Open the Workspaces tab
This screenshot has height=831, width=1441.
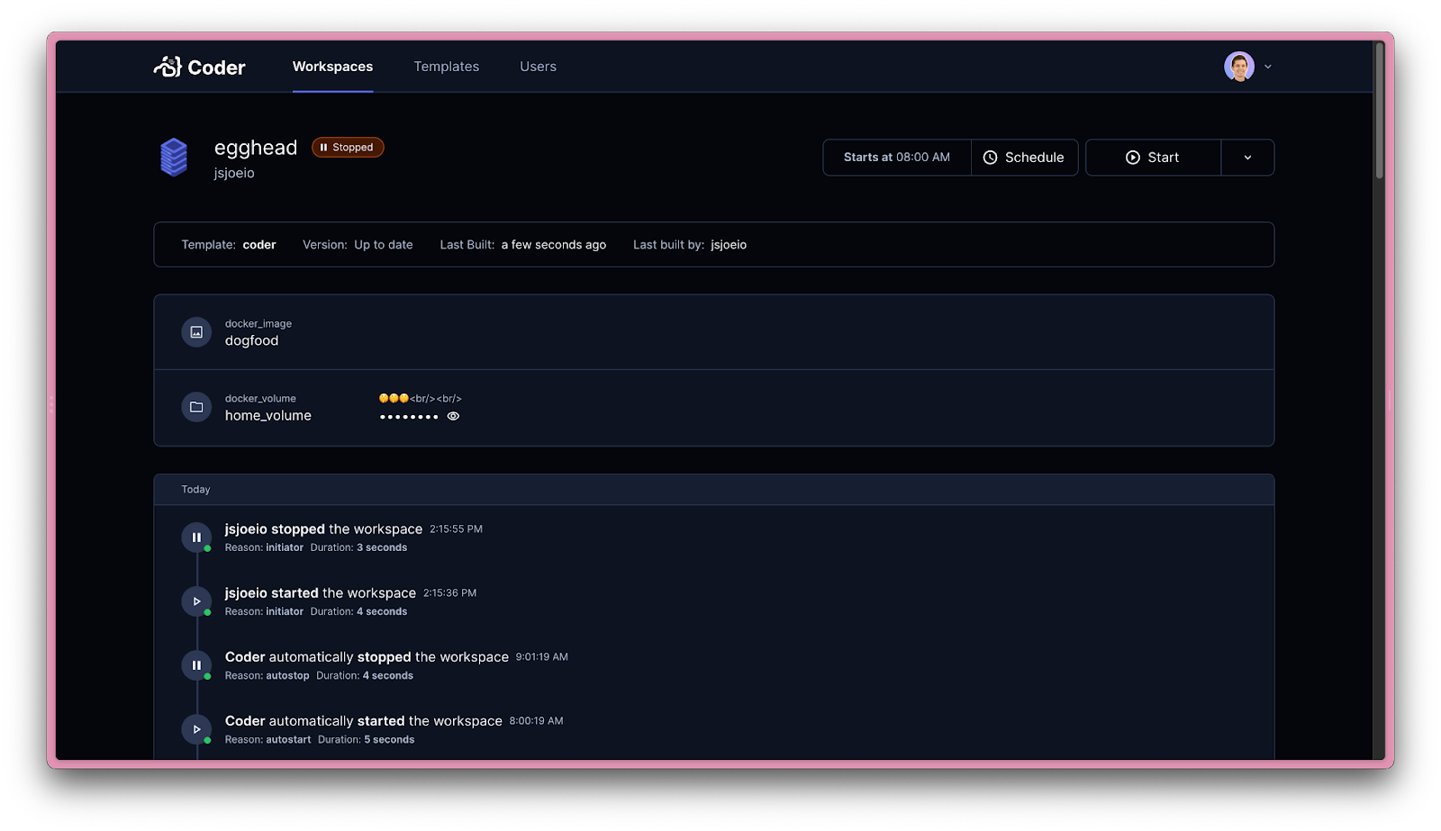tap(332, 67)
